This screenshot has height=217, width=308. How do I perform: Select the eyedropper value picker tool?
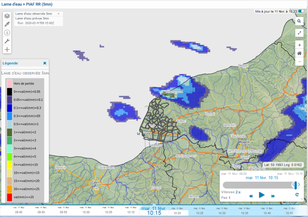(x=7, y=24)
